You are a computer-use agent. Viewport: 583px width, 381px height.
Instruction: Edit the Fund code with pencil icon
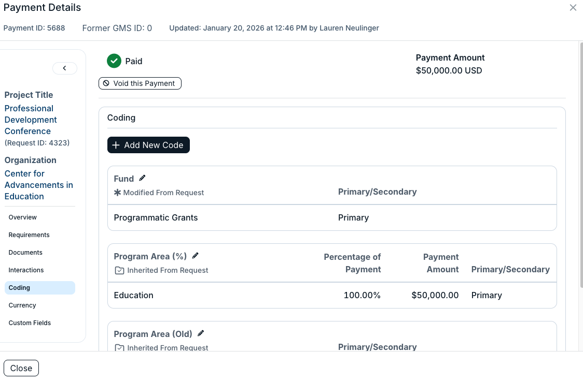[143, 178]
